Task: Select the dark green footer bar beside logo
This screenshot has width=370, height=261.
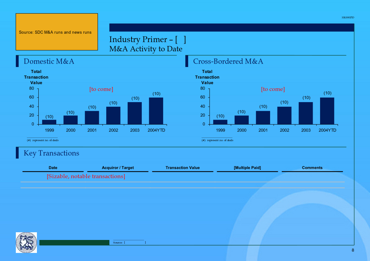Action: point(74,243)
